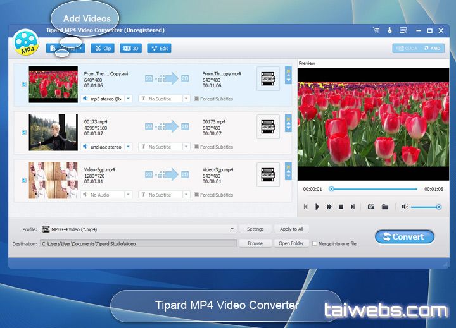Stop the preview playback
Viewport: 456px width, 328px height.
coord(341,207)
